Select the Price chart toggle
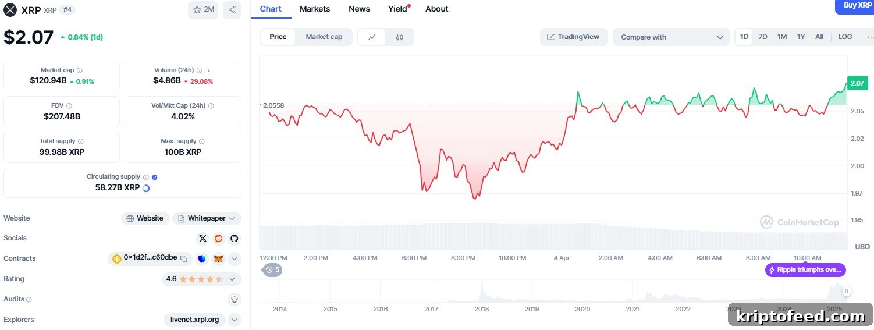Image resolution: width=874 pixels, height=330 pixels. click(278, 37)
